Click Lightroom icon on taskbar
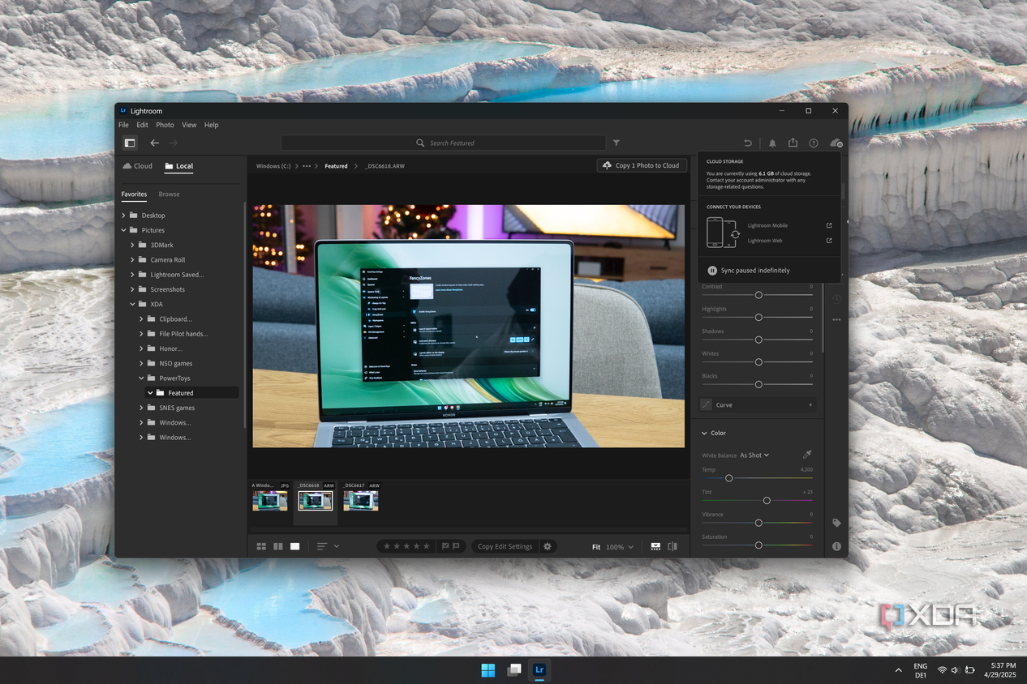This screenshot has height=684, width=1027. pyautogui.click(x=539, y=670)
